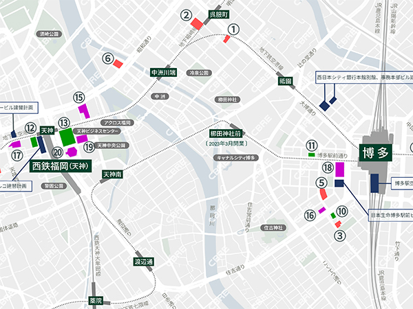Click the circled number 13 marker
Screen dimensions: 413x309
[x=64, y=122]
